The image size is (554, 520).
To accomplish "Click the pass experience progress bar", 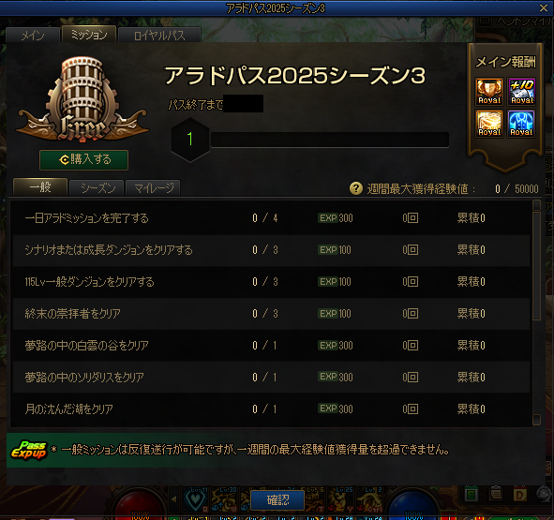I will [330, 140].
